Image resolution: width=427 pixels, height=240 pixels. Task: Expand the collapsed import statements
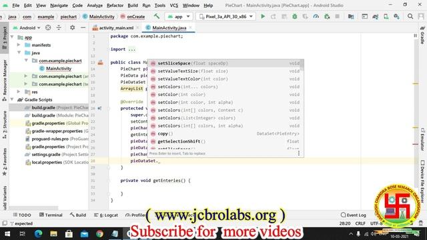(132, 49)
